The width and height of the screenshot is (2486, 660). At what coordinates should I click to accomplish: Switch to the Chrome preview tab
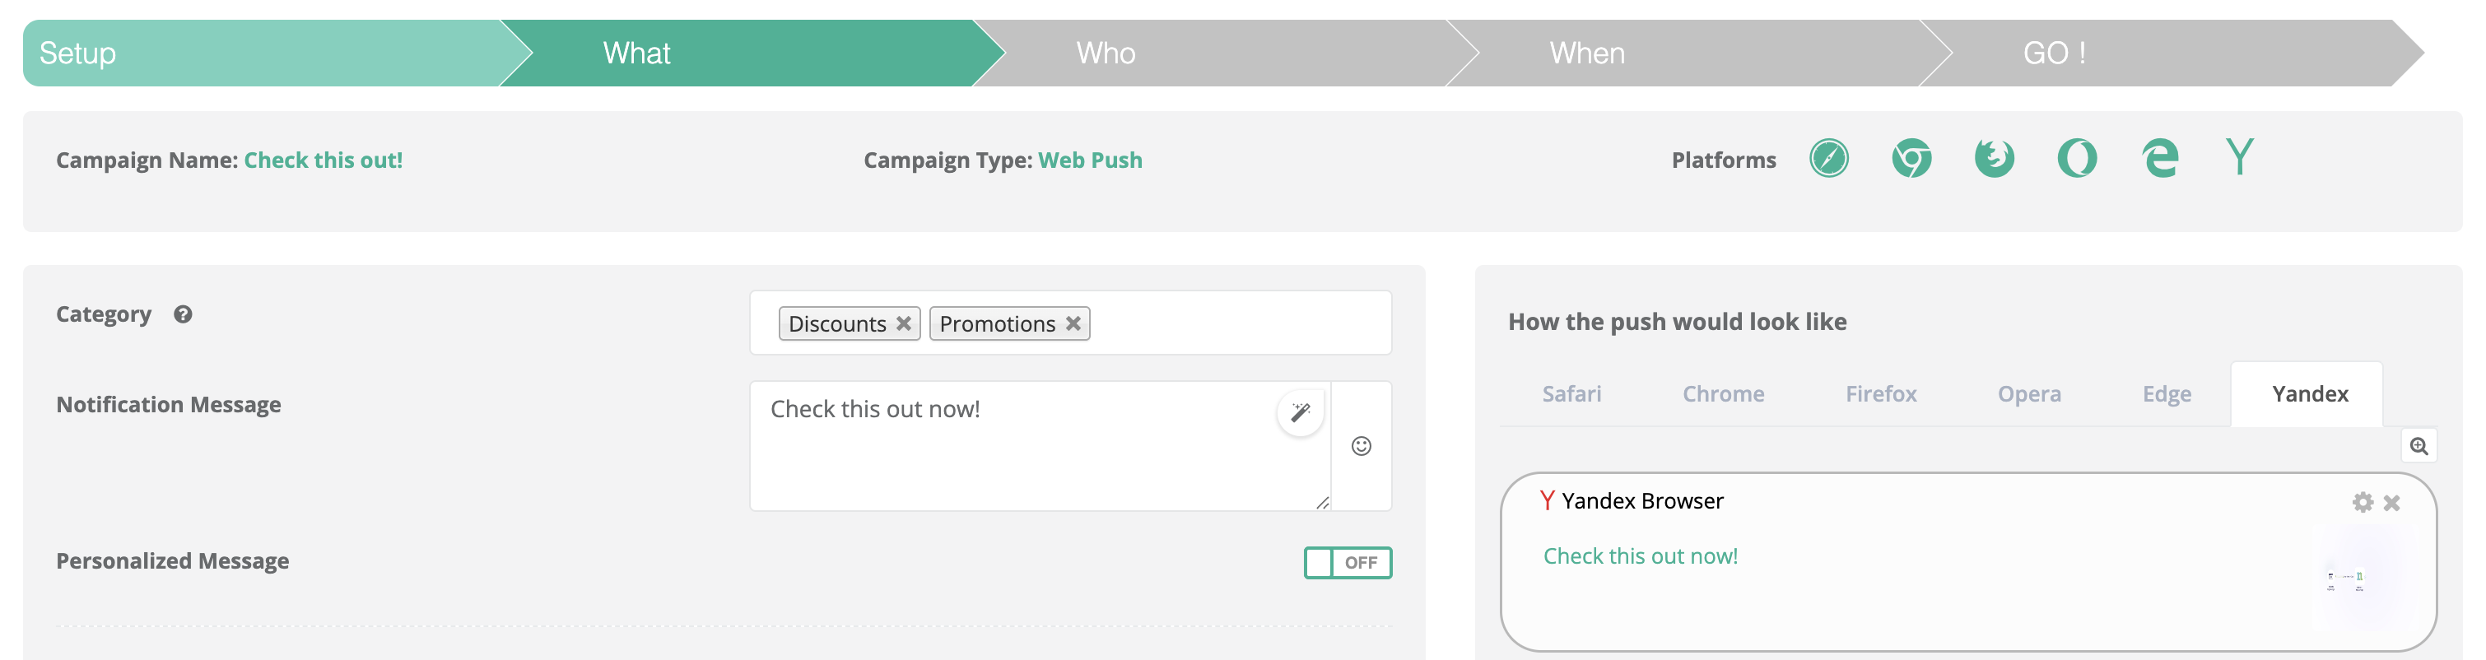(1723, 393)
